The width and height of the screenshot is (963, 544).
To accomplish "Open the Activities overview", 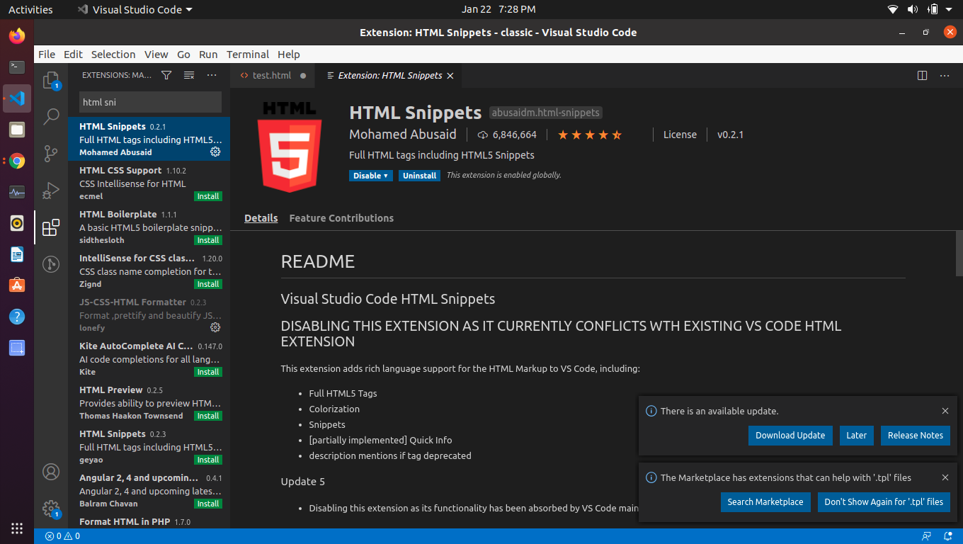I will point(30,9).
